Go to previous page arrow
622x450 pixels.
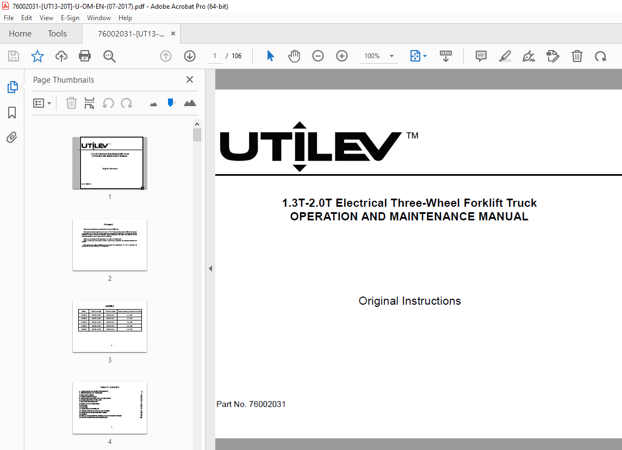(x=166, y=56)
